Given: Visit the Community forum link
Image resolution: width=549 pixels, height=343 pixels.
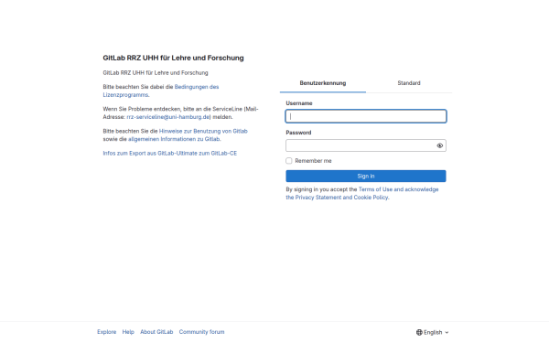Looking at the screenshot, I should pyautogui.click(x=201, y=332).
